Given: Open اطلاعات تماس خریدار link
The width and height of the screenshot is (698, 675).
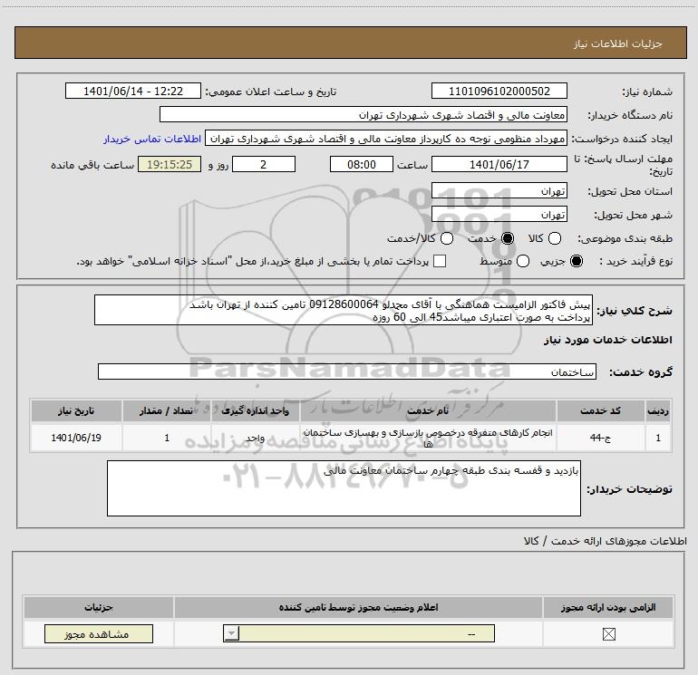Looking at the screenshot, I should [x=152, y=139].
